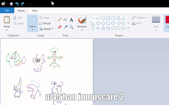This screenshot has width=169, height=105.
Task: Choose the Four-point star shape
Action: [x=98, y=28]
